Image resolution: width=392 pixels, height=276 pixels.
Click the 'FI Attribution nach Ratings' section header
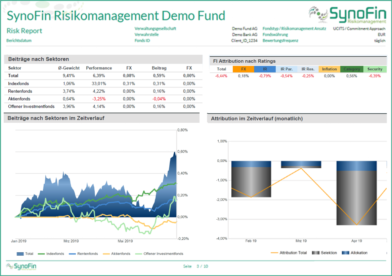[298, 61]
